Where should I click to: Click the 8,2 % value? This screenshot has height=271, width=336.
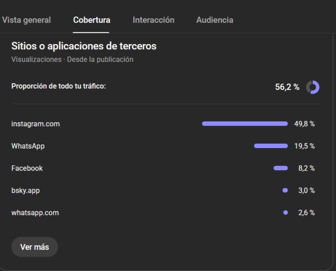tap(306, 168)
